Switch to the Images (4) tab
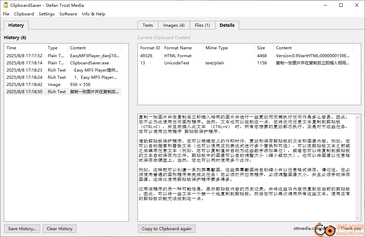Screen dimensions: 365x237 coord(174,25)
